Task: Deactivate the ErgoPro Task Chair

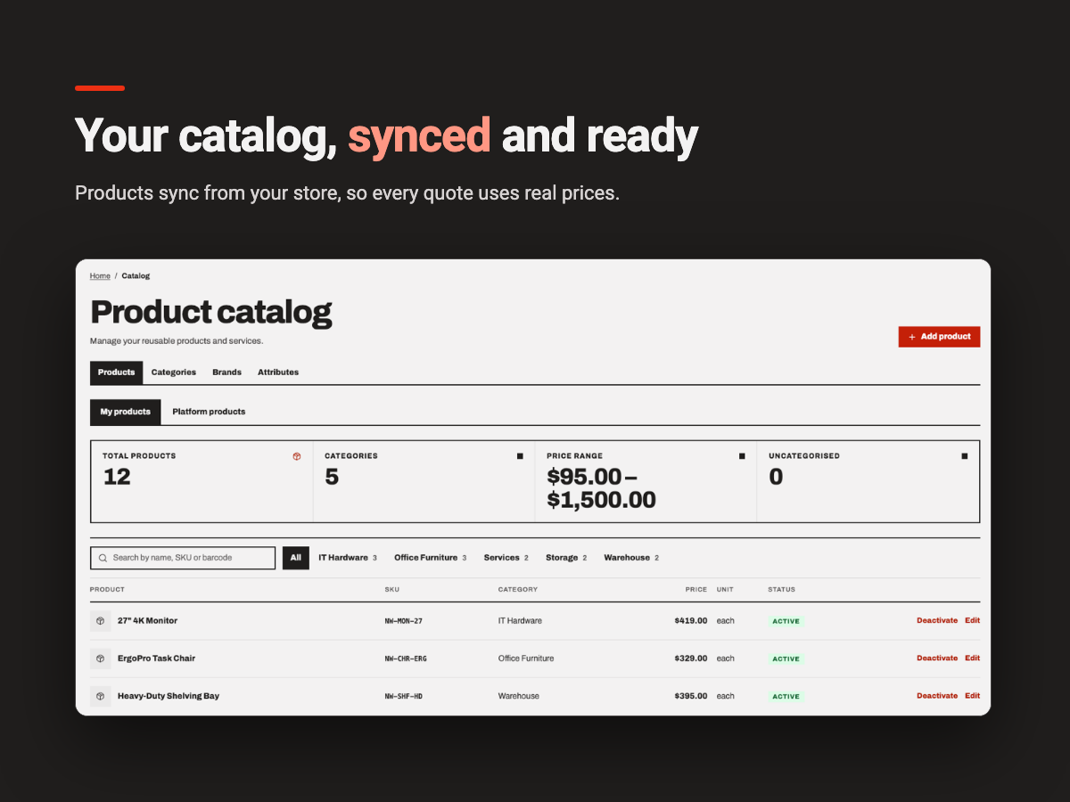Action: click(937, 659)
